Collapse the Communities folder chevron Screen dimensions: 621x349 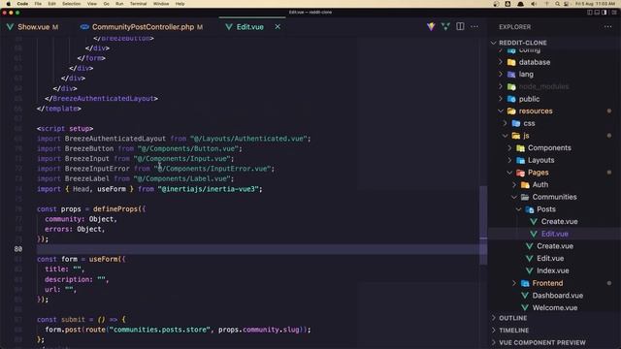(514, 197)
